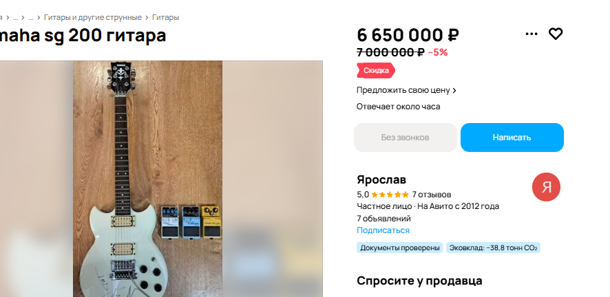Expand the collapsed breadcrumb ellipsis before Гитары и другие
610x297 pixels.
point(31,17)
